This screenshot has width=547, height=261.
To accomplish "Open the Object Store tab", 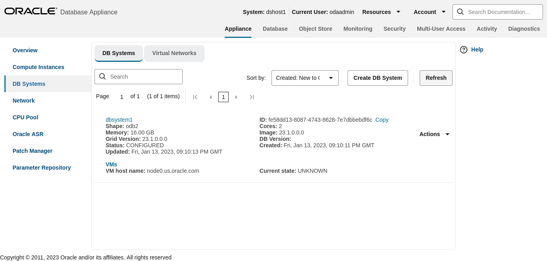I will coord(316,29).
